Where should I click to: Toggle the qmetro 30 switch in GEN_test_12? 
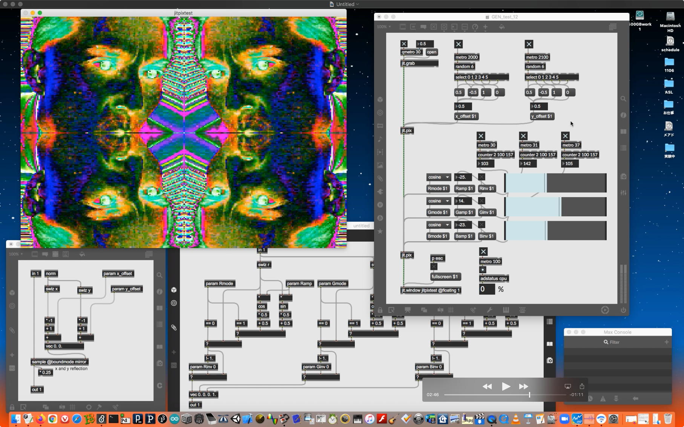(404, 44)
